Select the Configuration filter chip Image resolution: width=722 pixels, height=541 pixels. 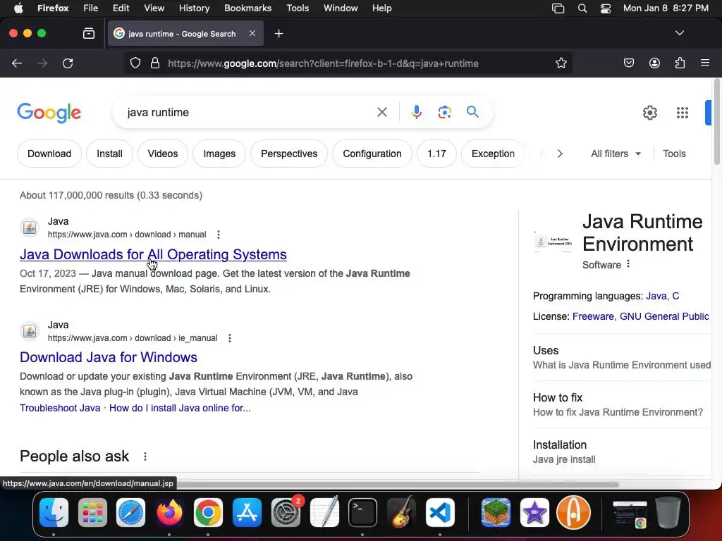[x=372, y=154]
